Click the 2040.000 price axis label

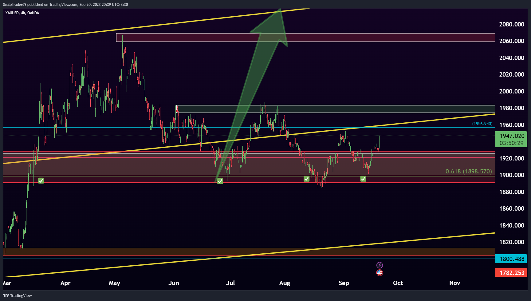(x=512, y=58)
